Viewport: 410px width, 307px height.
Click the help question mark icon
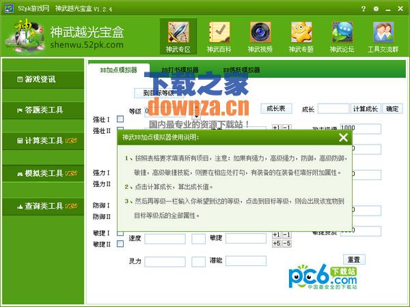tap(364, 9)
